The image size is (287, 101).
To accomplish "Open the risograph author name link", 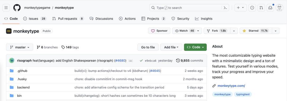I will click(x=24, y=61).
